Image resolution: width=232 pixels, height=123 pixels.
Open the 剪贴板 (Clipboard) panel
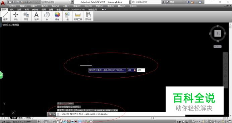(x=88, y=16)
